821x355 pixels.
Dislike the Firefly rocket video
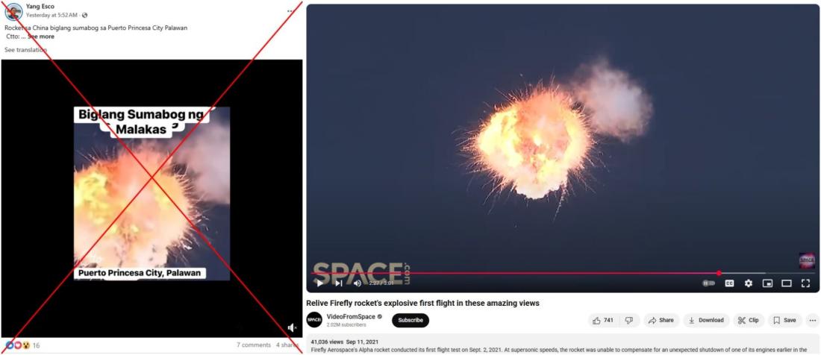(x=629, y=321)
